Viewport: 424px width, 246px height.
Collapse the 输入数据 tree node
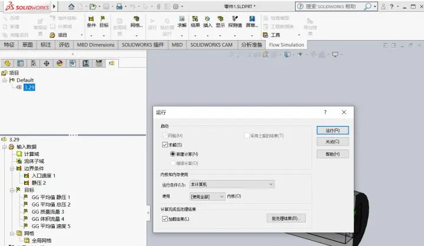coord(4,147)
